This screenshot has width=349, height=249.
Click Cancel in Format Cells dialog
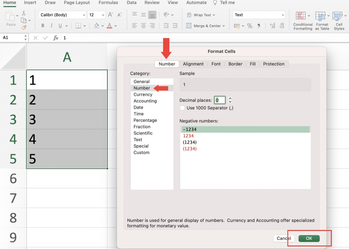coord(284,238)
